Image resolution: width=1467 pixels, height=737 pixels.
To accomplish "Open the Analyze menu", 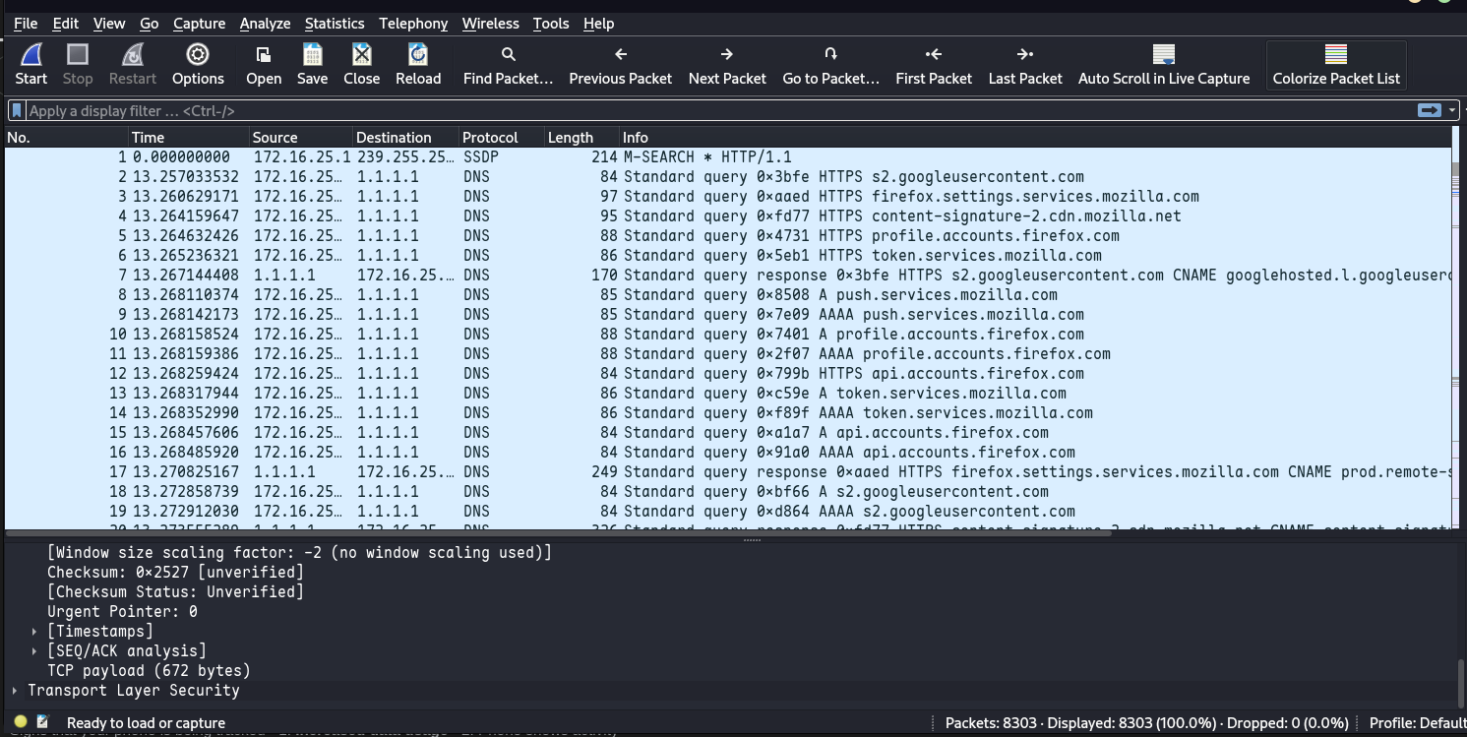I will (x=266, y=23).
